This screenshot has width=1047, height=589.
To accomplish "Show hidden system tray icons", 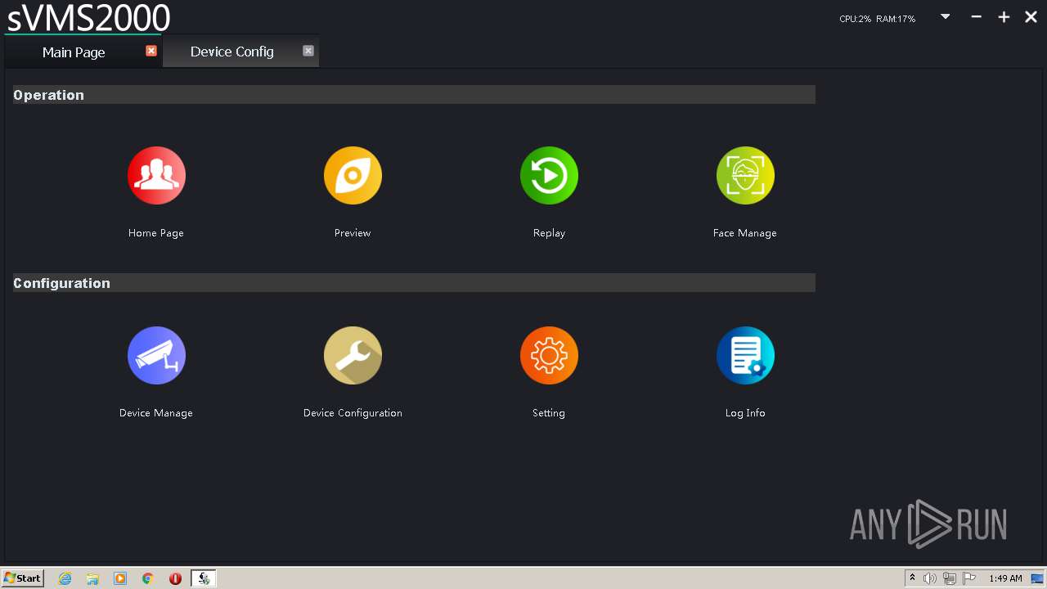I will (x=912, y=578).
